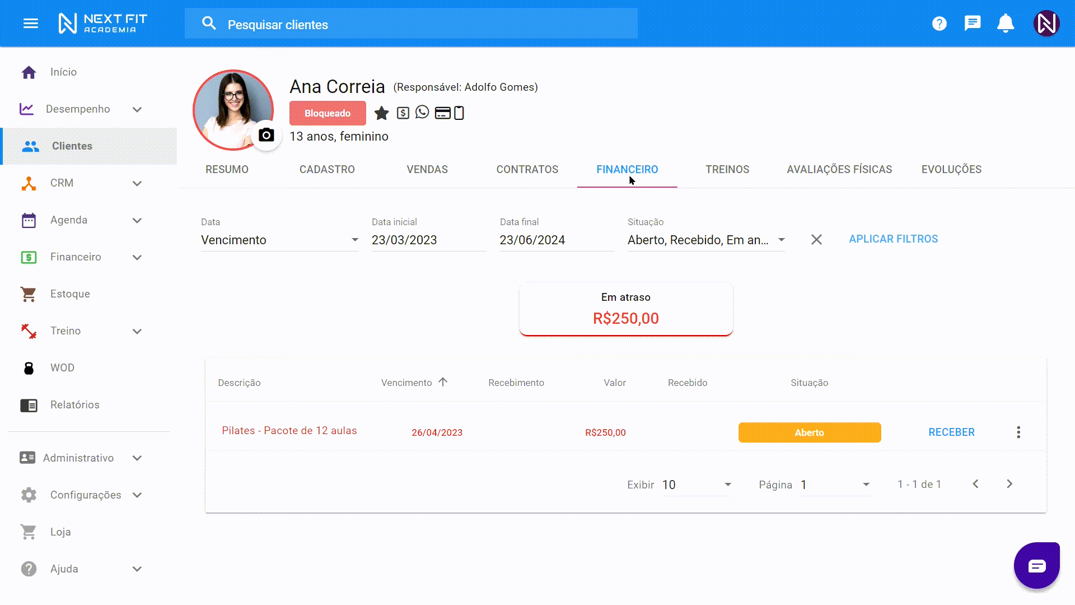
Task: Clear filters with the X icon
Action: [816, 240]
